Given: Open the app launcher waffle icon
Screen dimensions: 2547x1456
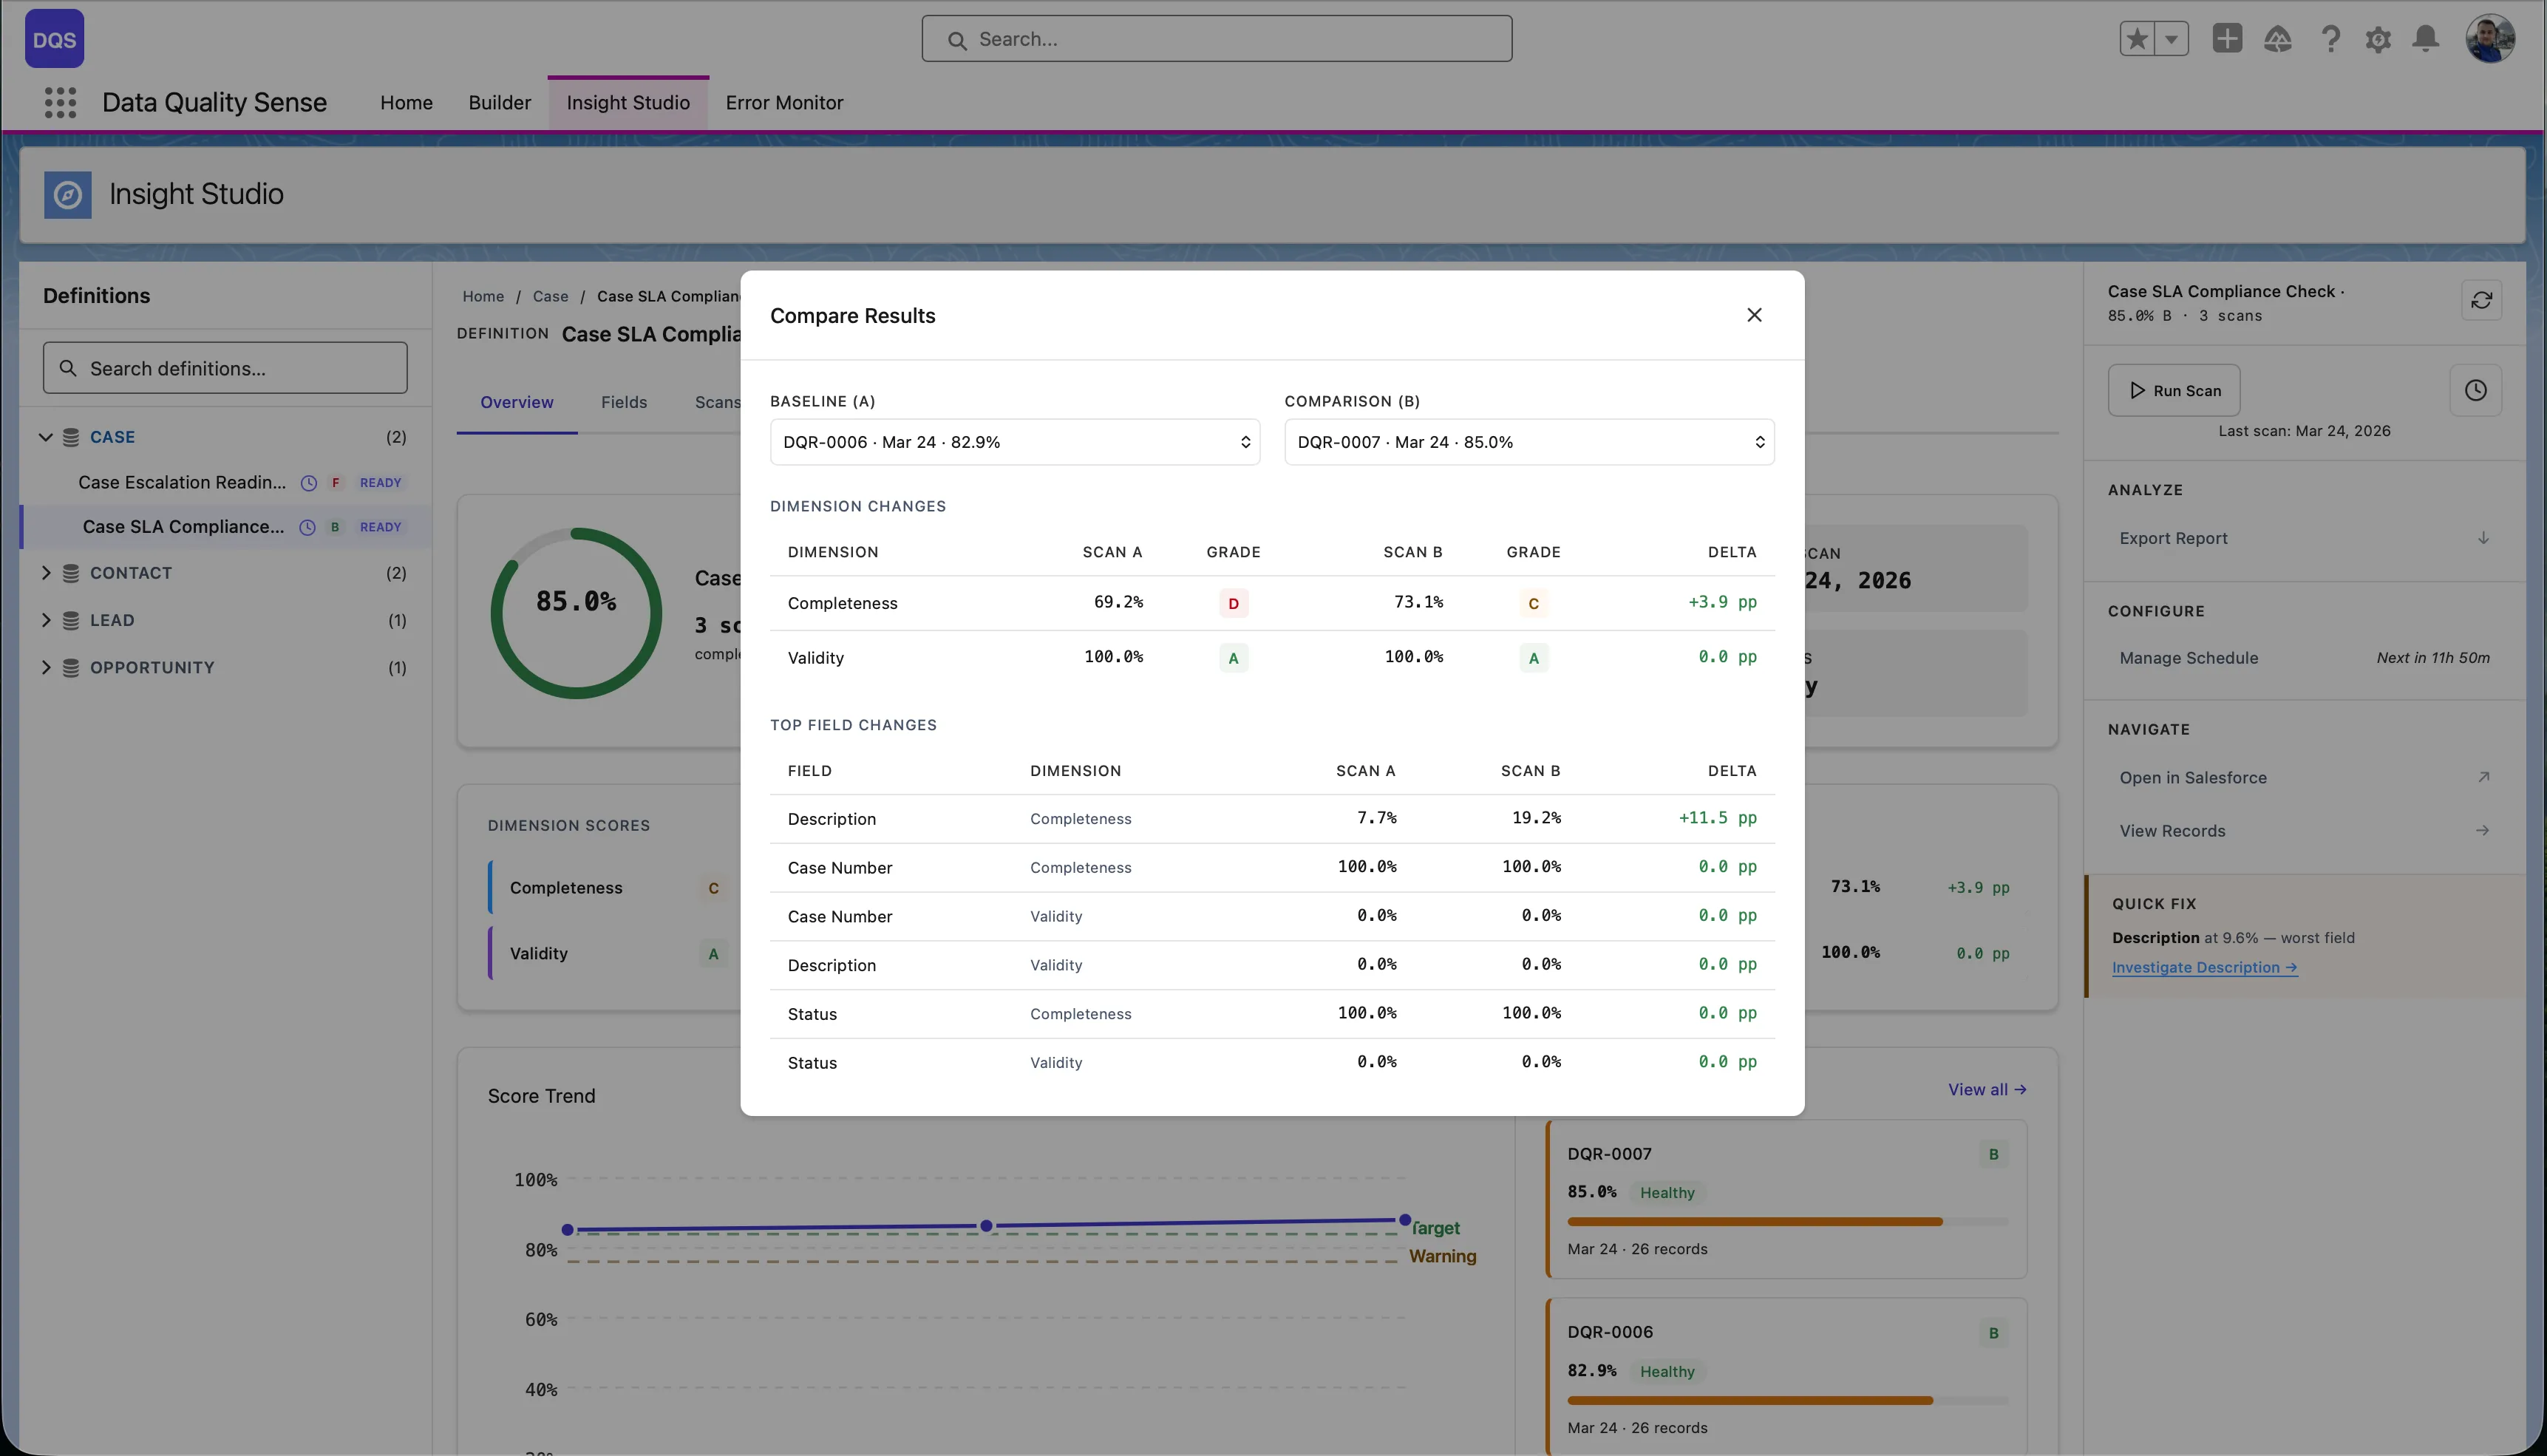Looking at the screenshot, I should [60, 102].
